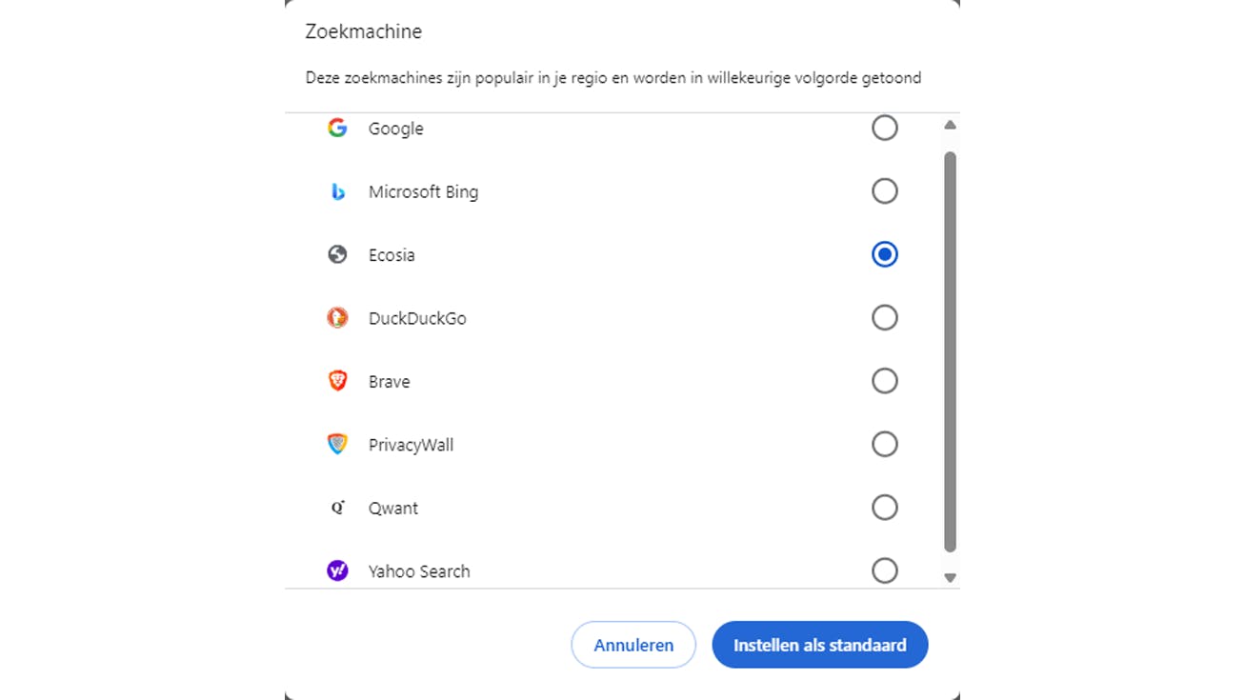The image size is (1245, 700).
Task: Click the Yahoo Search icon
Action: tap(337, 570)
